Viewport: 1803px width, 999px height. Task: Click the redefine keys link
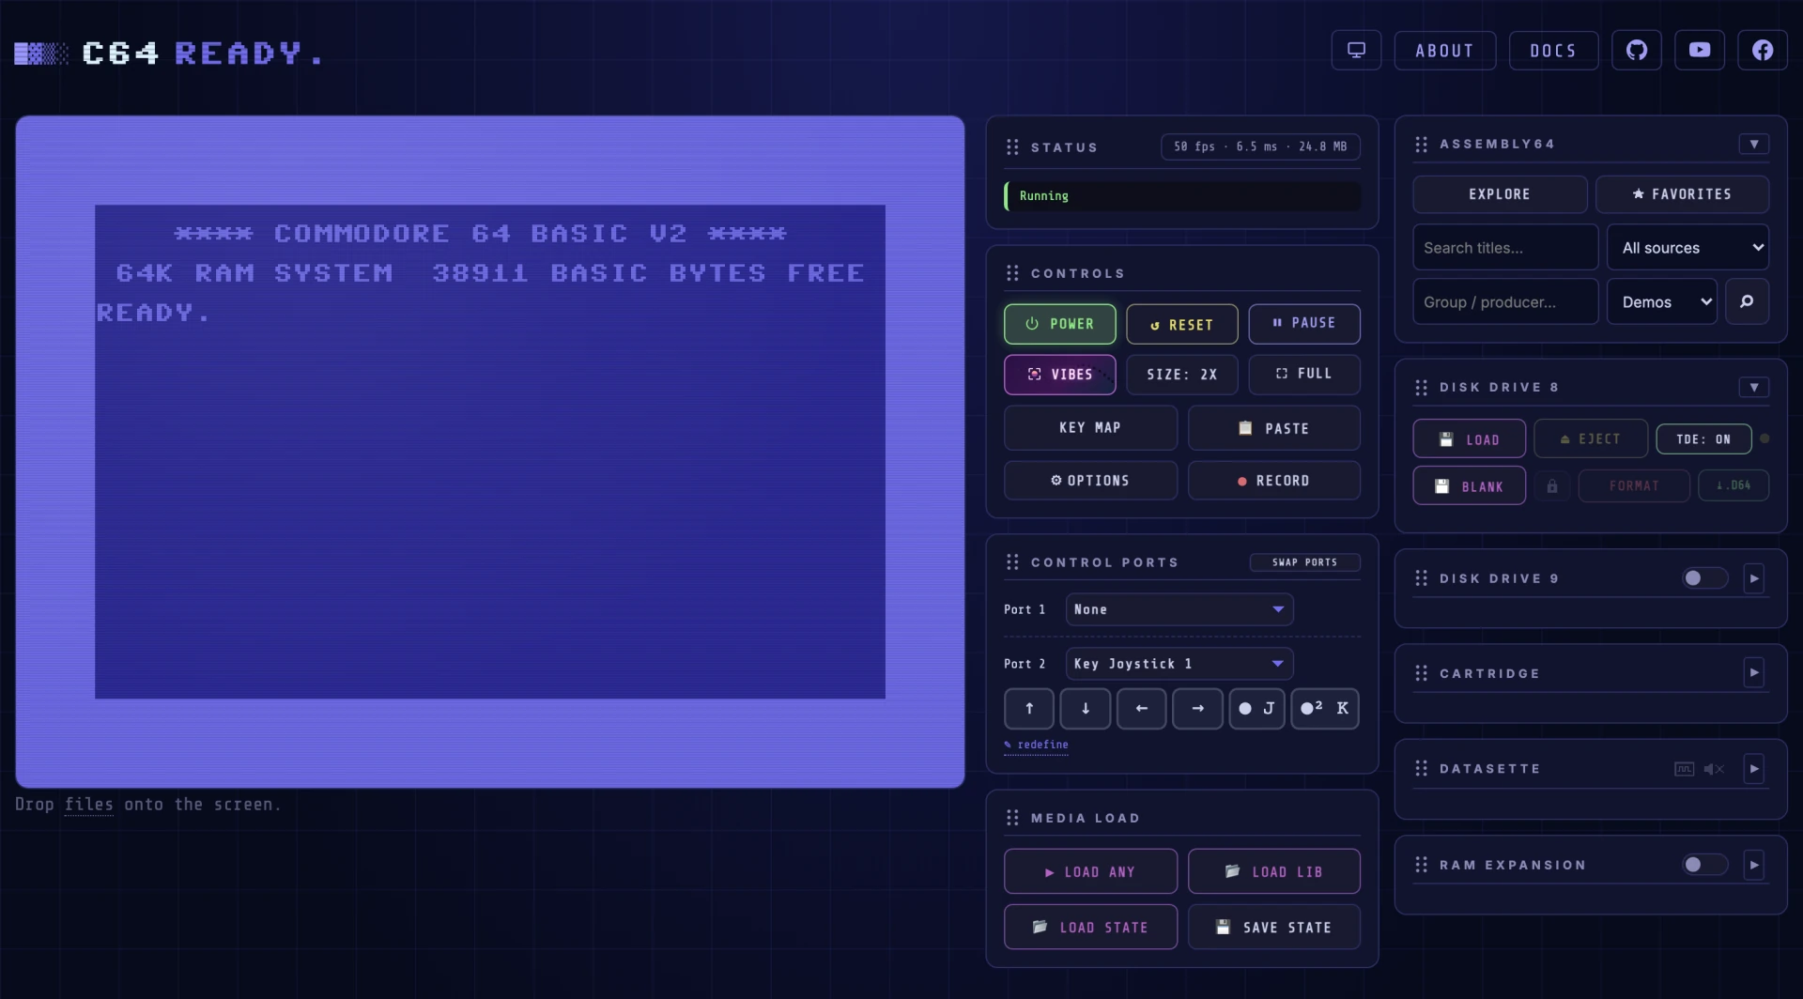pyautogui.click(x=1037, y=745)
